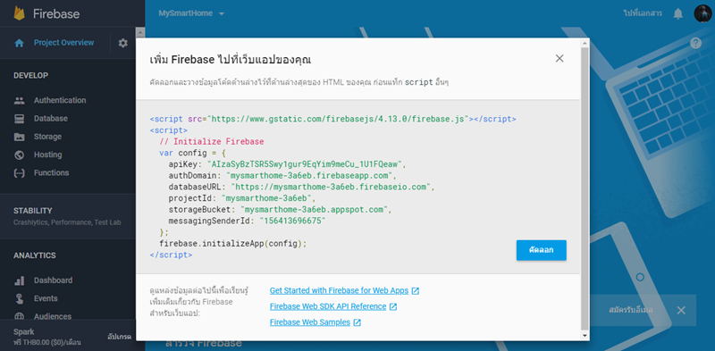Dismiss the email signup banner
This screenshot has height=351, width=715.
point(681,310)
